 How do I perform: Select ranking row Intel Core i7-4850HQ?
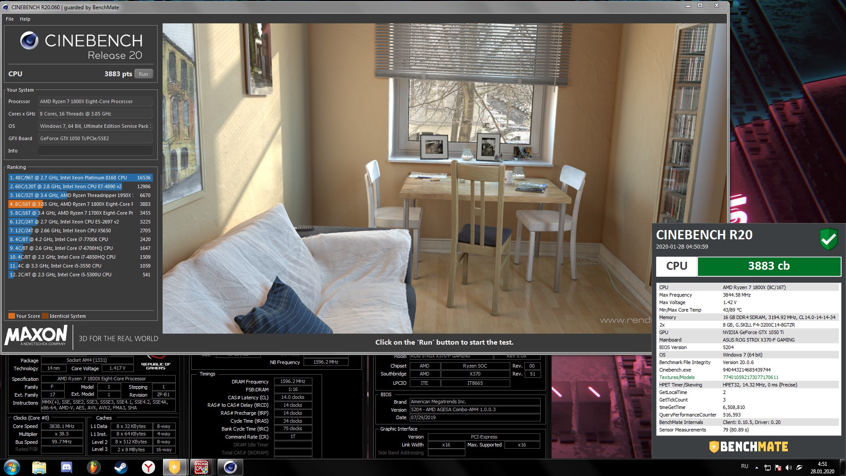pyautogui.click(x=80, y=257)
